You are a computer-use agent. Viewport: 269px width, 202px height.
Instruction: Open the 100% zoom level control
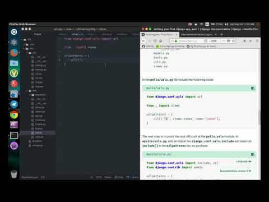click(214, 41)
